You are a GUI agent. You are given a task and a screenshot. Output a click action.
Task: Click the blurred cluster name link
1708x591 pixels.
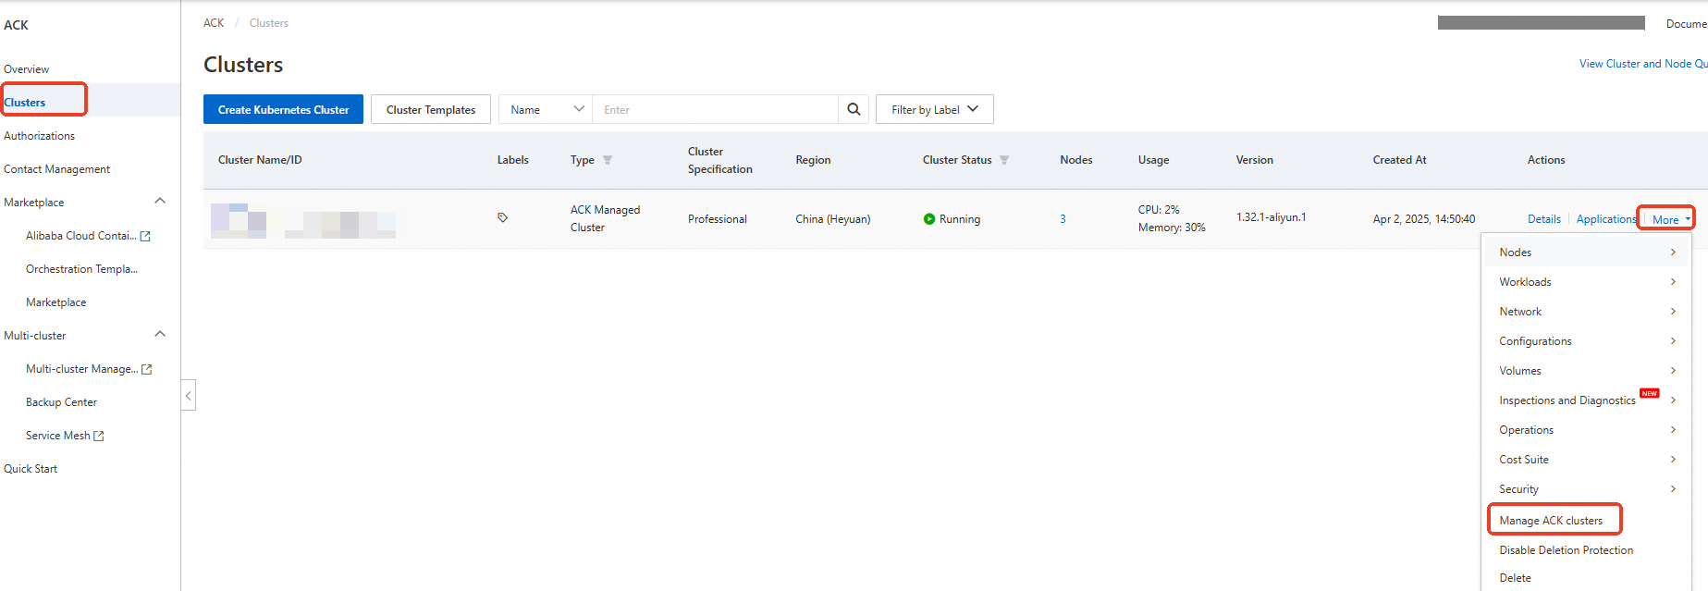303,221
